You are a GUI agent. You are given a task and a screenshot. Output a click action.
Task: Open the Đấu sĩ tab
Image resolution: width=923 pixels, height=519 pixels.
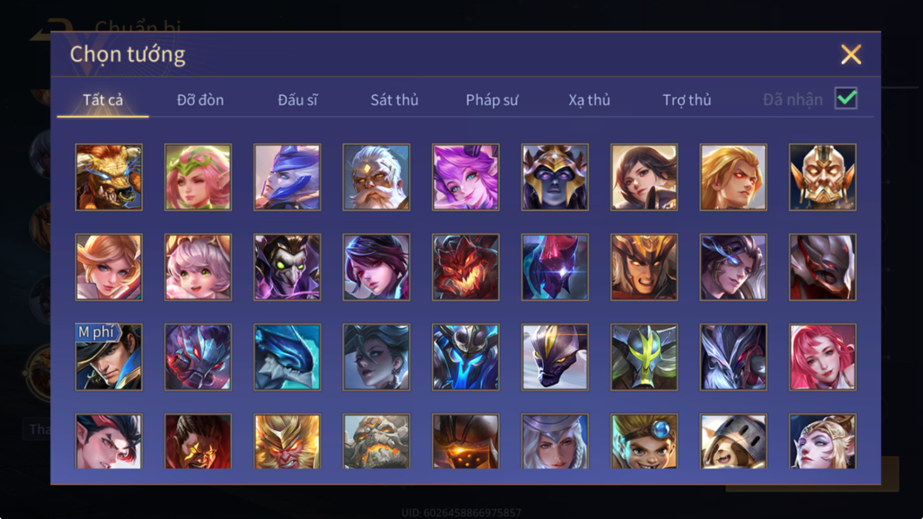pos(298,100)
